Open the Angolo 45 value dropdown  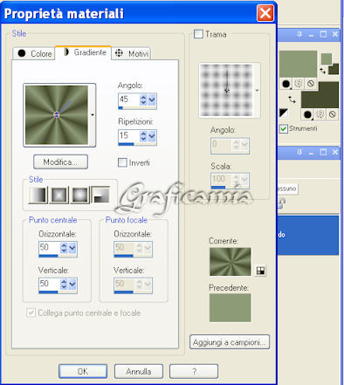tap(152, 100)
